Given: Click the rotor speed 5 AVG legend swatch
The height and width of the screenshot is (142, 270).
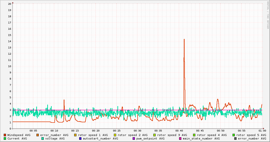Looking at the screenshot, I should coord(234,135).
